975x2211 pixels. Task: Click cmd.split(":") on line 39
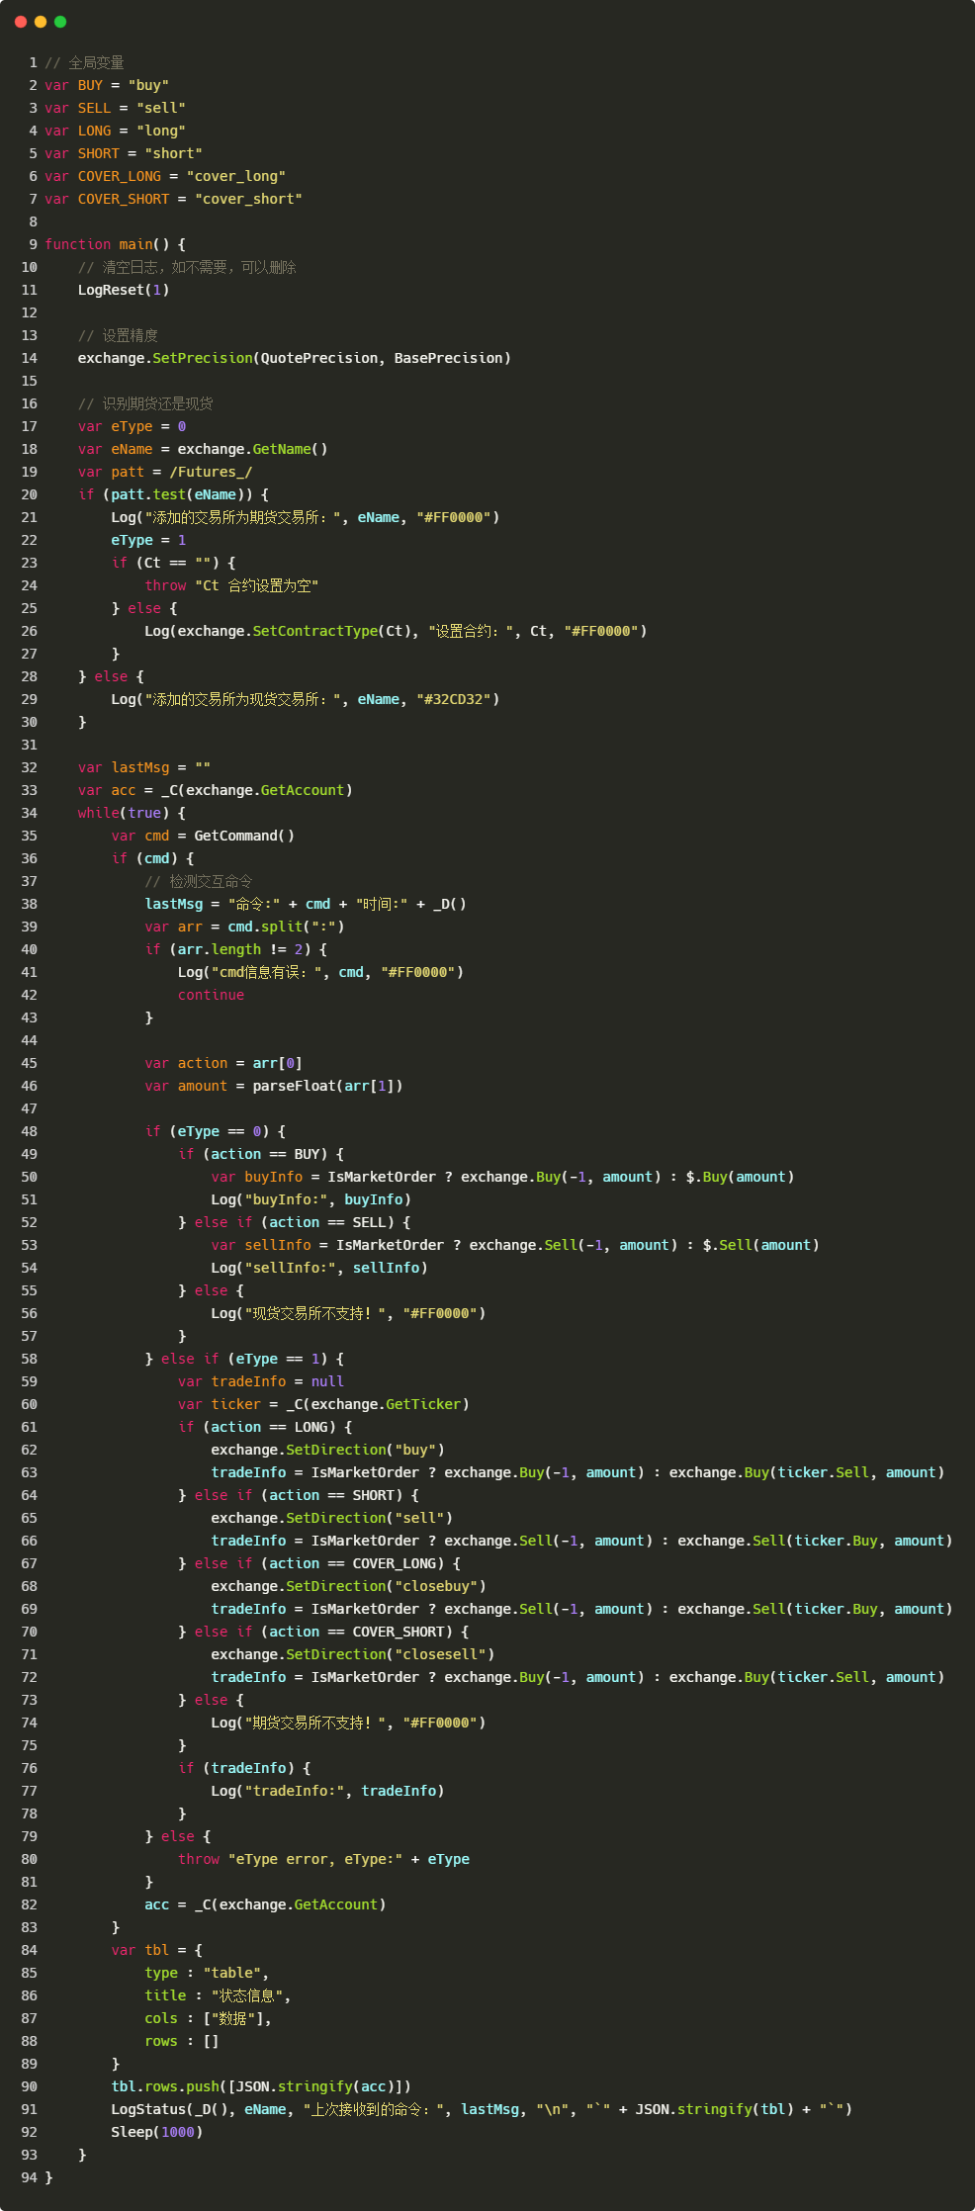tap(286, 927)
